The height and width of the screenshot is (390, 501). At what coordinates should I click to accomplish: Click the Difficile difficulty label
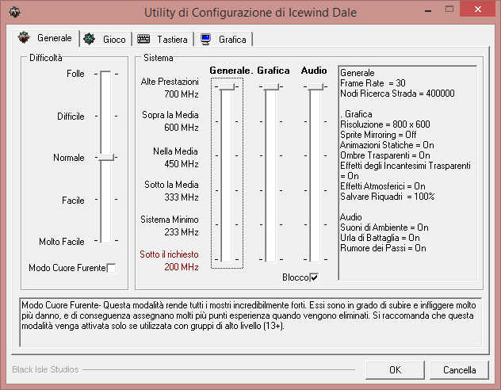pos(71,117)
